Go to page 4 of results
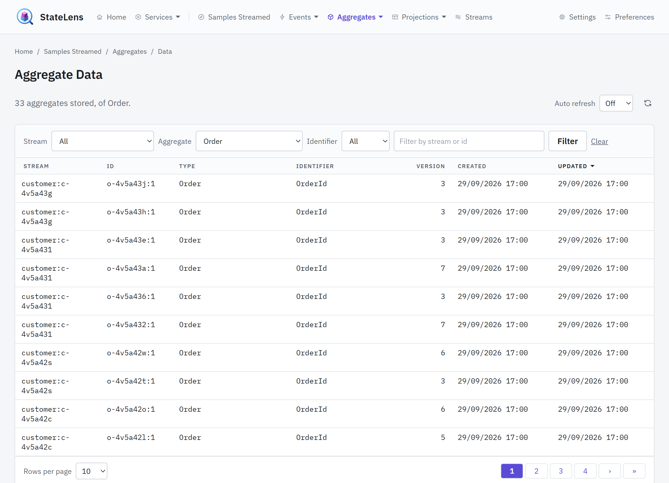This screenshot has height=483, width=669. pos(585,471)
